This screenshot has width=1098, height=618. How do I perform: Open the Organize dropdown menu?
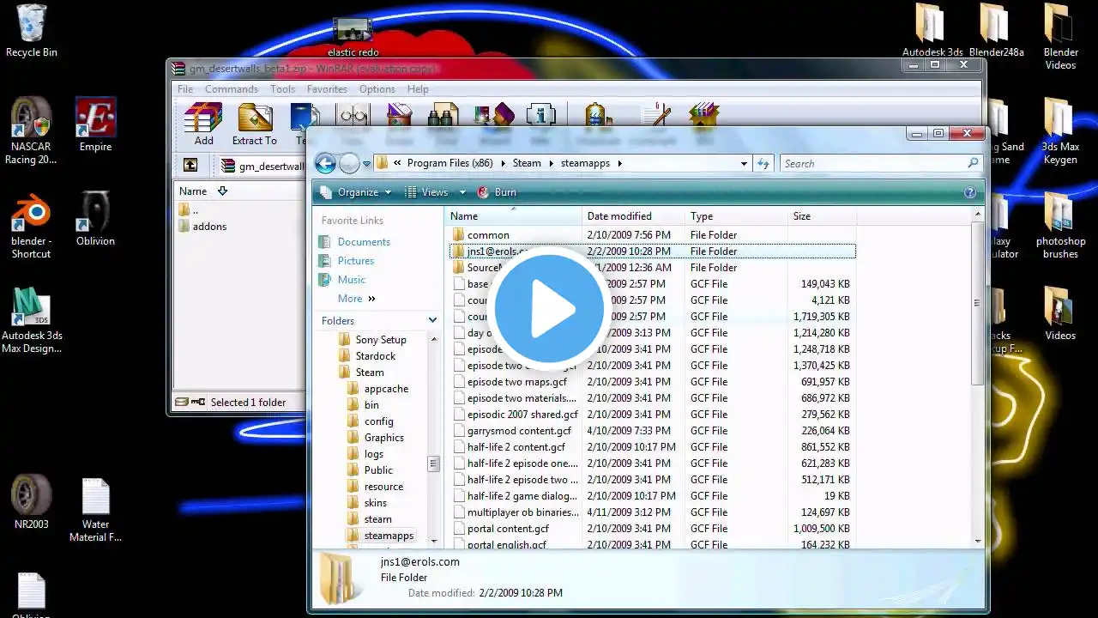pos(356,192)
